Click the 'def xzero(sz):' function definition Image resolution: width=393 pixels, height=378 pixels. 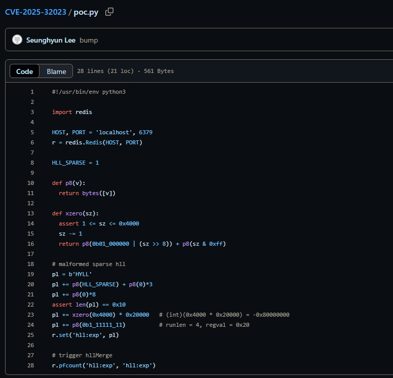75,213
